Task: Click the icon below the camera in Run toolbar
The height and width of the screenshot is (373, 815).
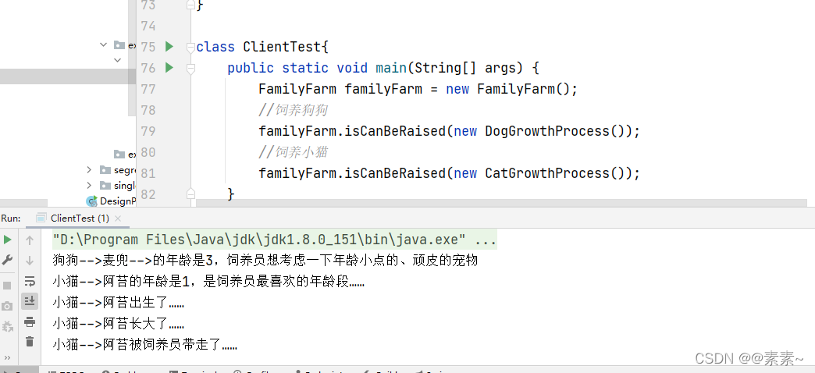Action: 7,326
